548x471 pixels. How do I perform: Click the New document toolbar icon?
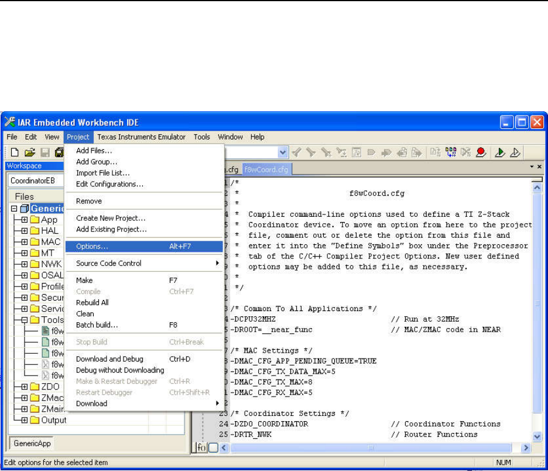tap(15, 152)
